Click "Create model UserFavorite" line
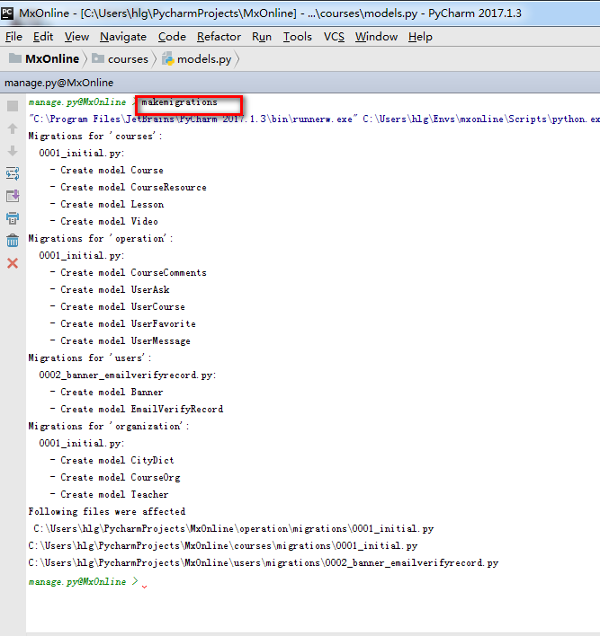Viewport: 600px width, 636px height. click(123, 323)
